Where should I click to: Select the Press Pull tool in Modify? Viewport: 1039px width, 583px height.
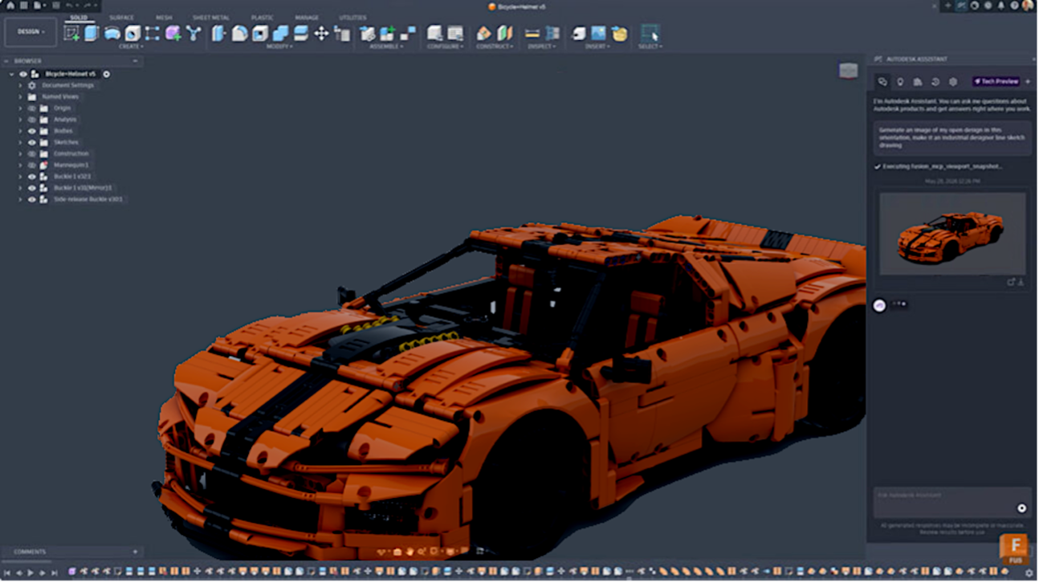(219, 33)
